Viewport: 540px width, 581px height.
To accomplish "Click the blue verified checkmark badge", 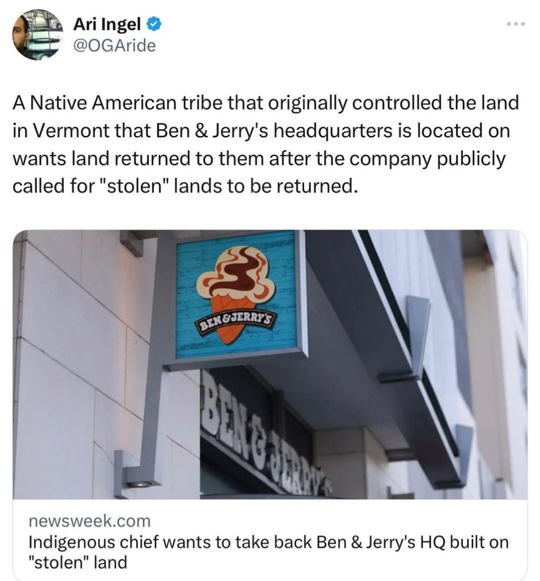I will coord(154,25).
